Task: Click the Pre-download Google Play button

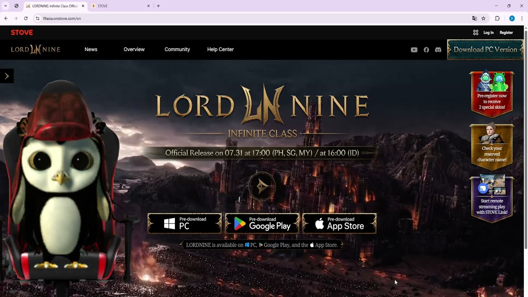Action: pos(262,223)
